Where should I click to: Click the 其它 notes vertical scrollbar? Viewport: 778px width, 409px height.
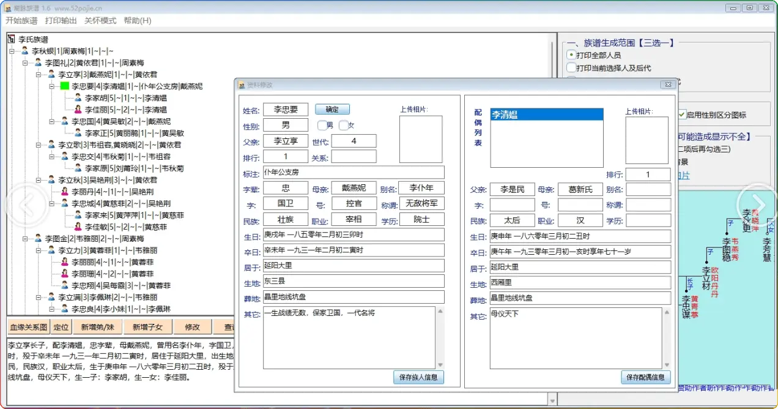pos(439,338)
